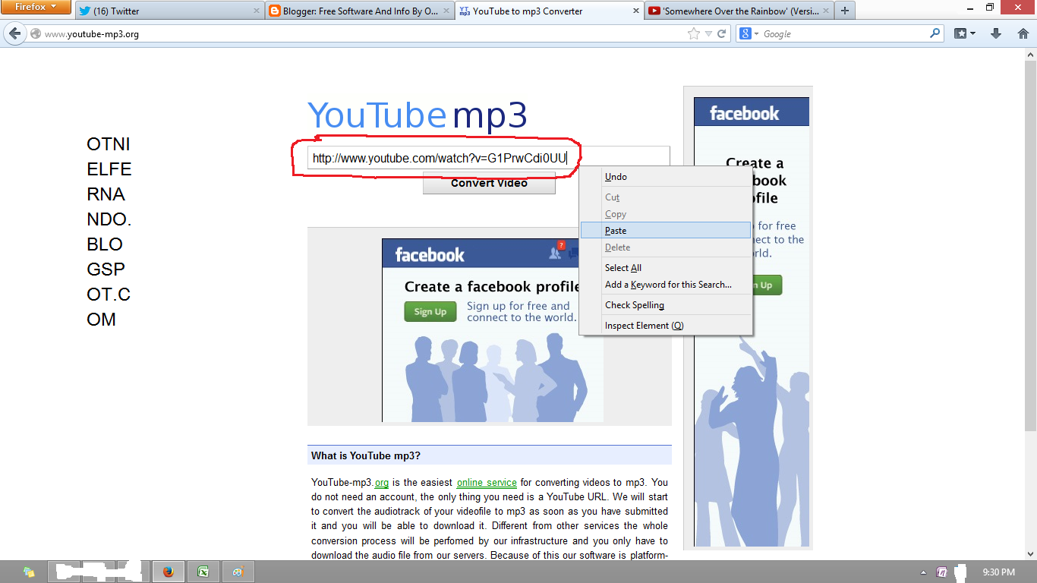Switch to the (16) Twitter tab
This screenshot has height=583, width=1037.
169,11
